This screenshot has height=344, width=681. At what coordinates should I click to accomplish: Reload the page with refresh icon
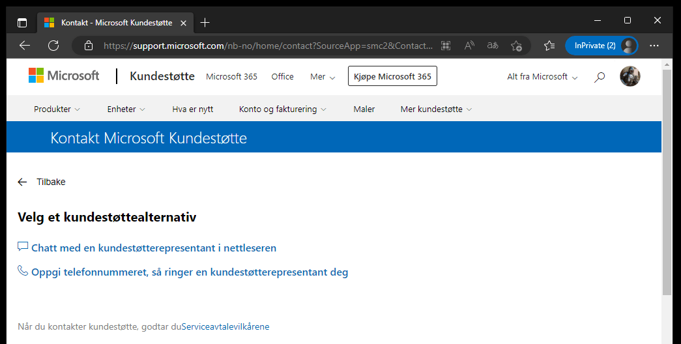click(53, 46)
